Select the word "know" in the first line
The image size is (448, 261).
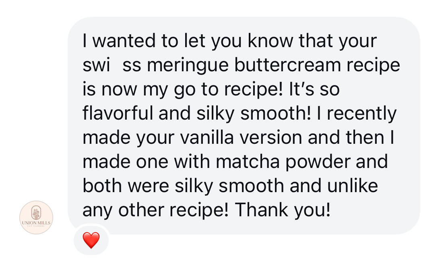270,41
